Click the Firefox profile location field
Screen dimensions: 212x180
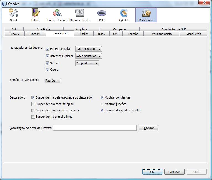point(95,128)
